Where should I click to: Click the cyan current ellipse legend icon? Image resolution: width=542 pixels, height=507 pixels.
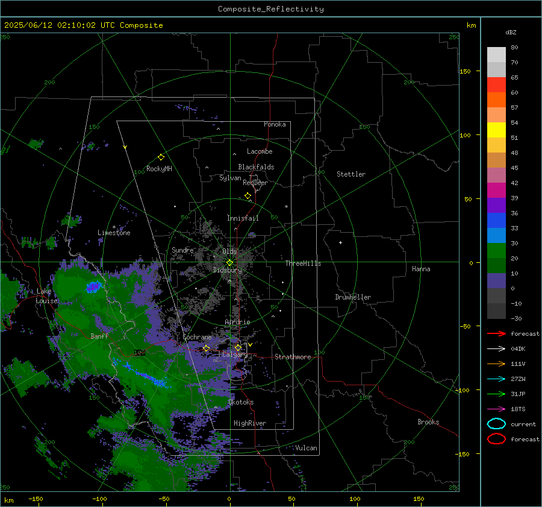pyautogui.click(x=496, y=424)
